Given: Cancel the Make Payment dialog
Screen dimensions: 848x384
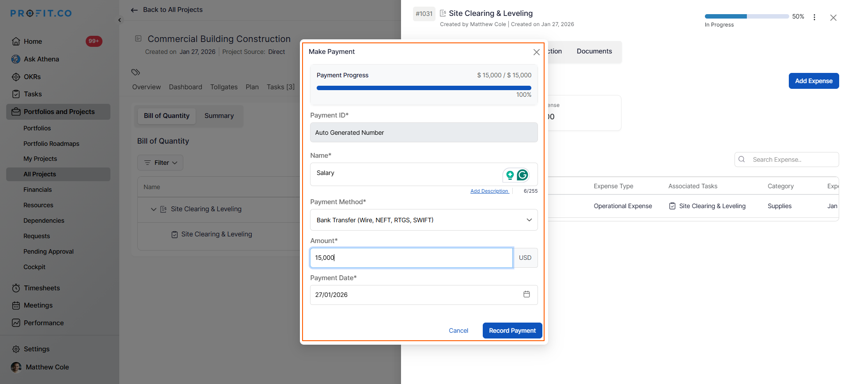Looking at the screenshot, I should [x=458, y=331].
